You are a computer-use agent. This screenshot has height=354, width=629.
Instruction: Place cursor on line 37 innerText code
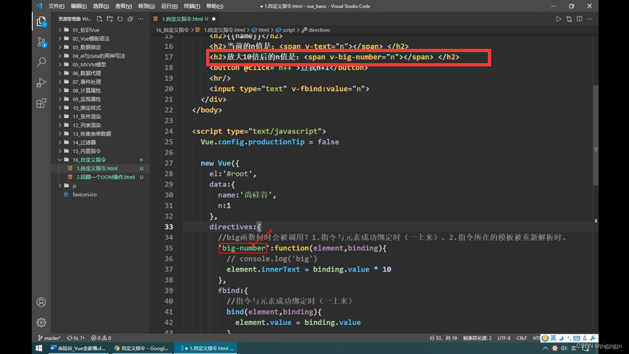pyautogui.click(x=280, y=269)
